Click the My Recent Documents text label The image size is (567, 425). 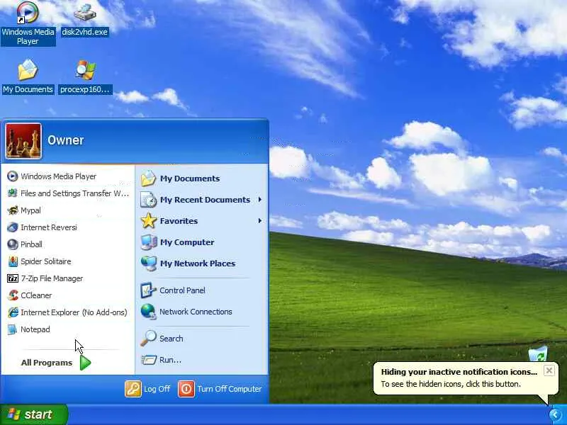[205, 200]
